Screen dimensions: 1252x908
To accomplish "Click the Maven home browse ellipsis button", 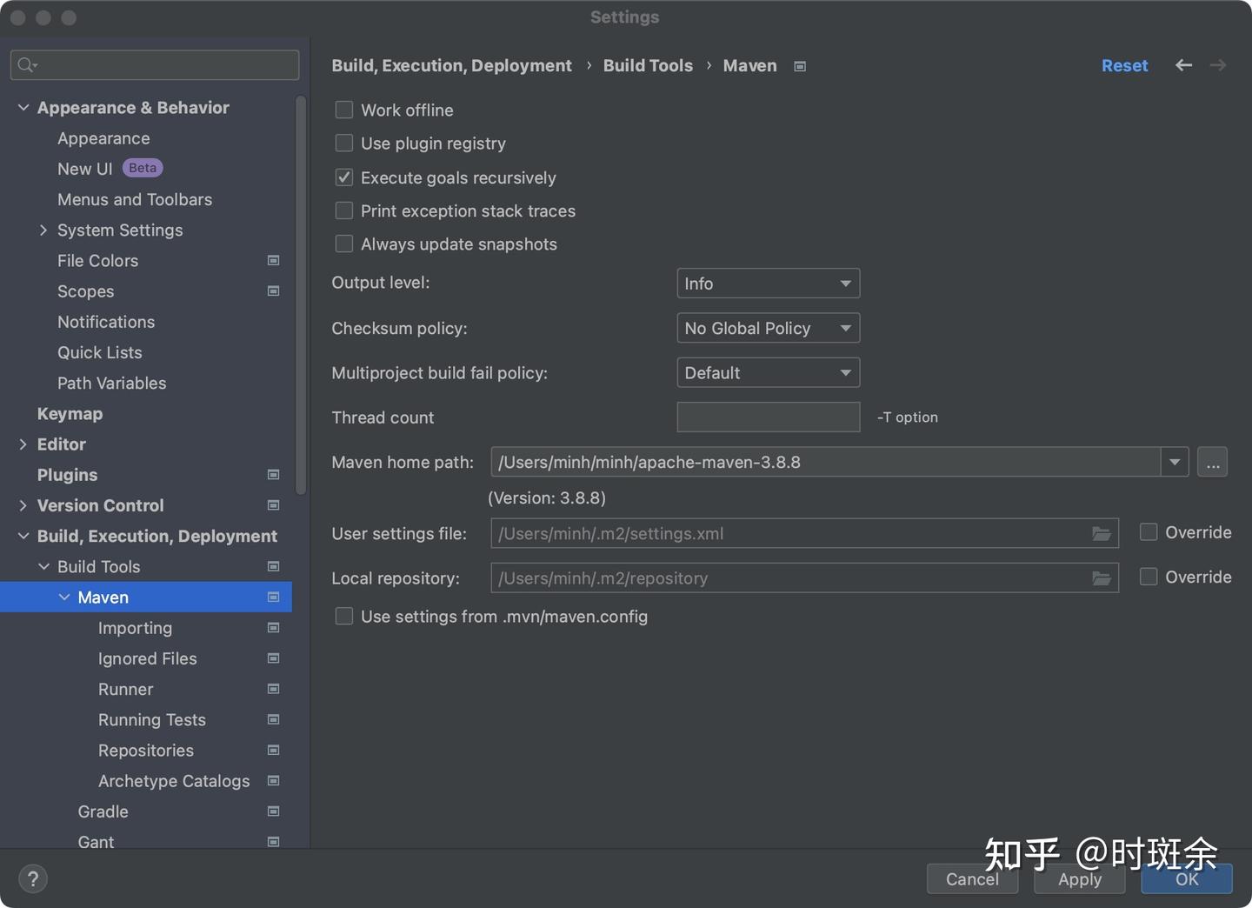I will (1212, 462).
